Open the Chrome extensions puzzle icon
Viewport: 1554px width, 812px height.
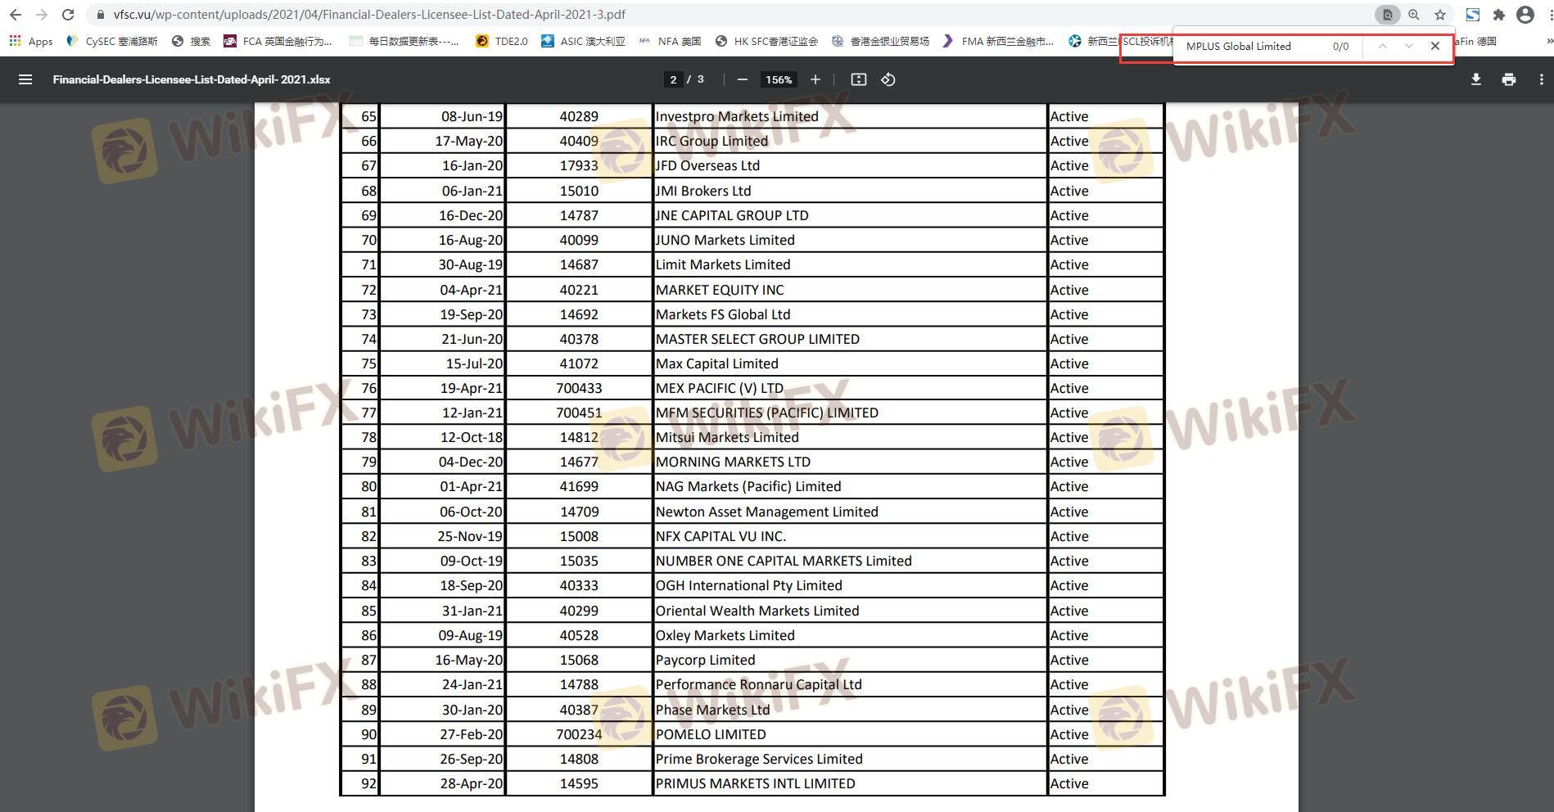point(1498,15)
